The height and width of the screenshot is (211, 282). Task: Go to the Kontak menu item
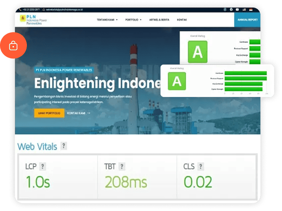coord(182,19)
